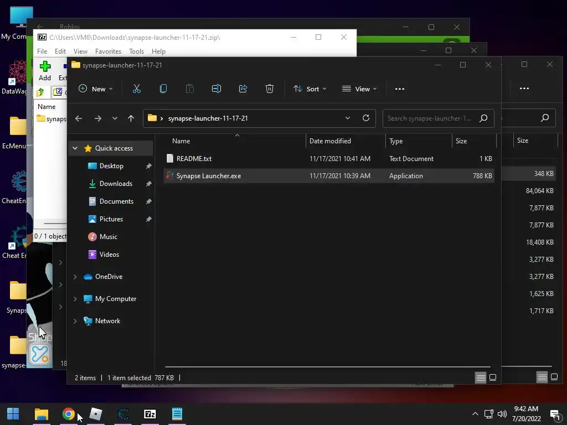Open the Favorites menu in 7-Zip

coord(108,51)
